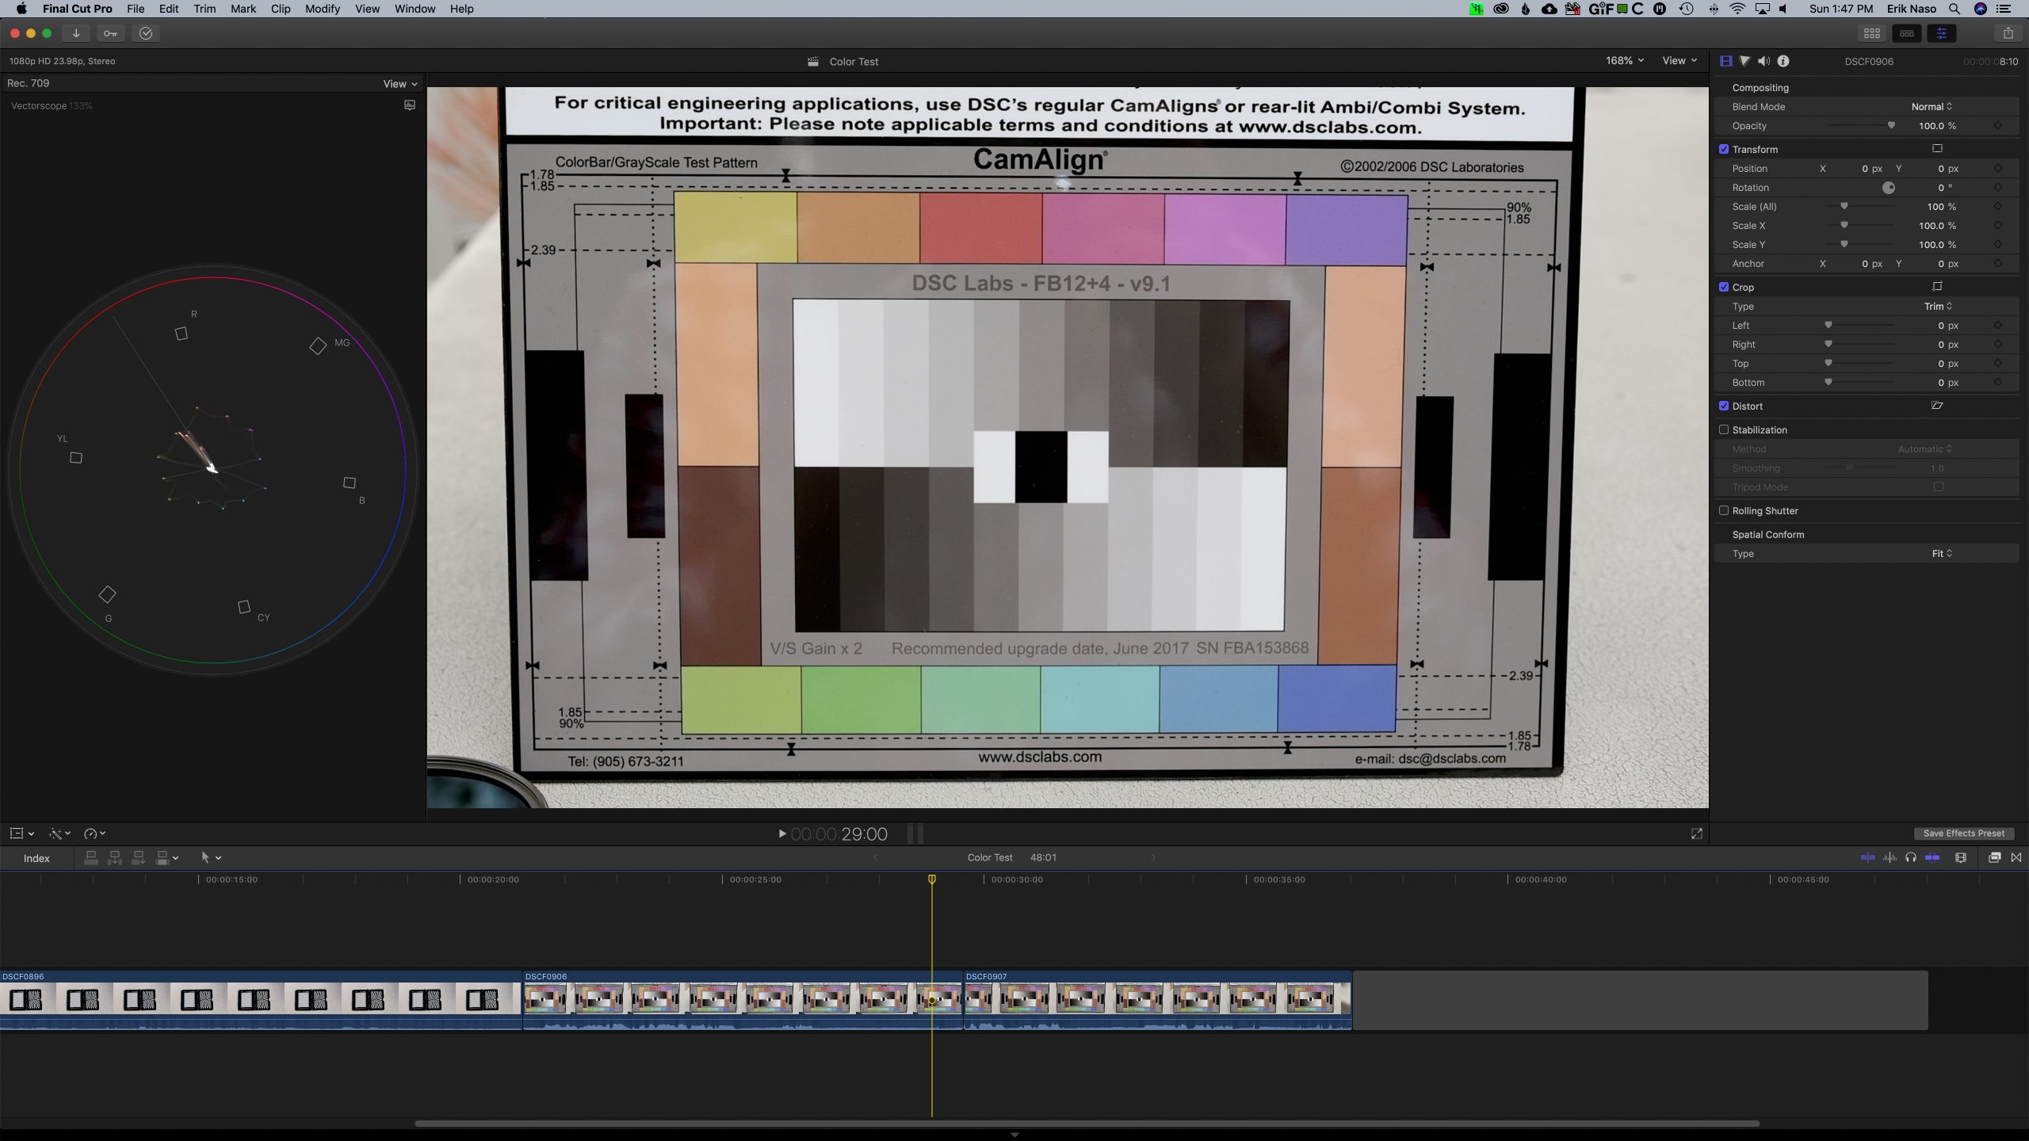Open the viewer zoom 168% dropdown
This screenshot has width=2029, height=1141.
1625,61
